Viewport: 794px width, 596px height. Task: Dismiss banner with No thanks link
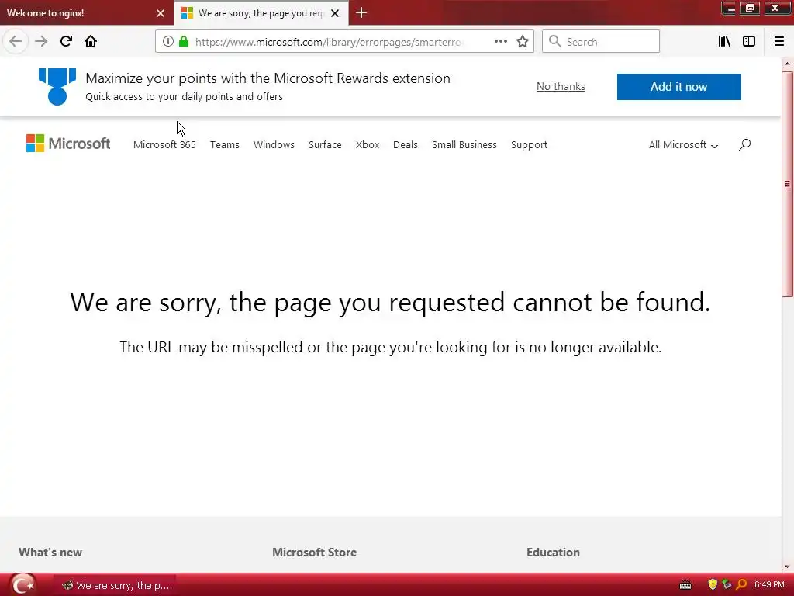561,87
